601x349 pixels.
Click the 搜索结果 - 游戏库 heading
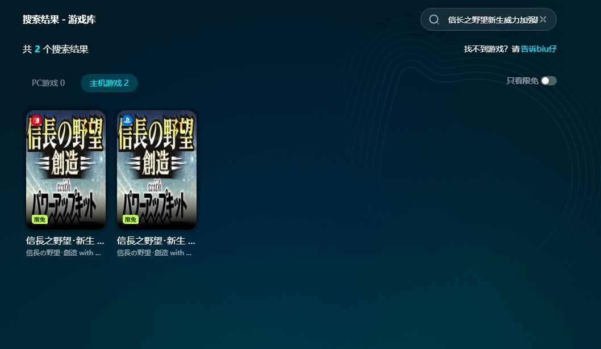tap(59, 19)
